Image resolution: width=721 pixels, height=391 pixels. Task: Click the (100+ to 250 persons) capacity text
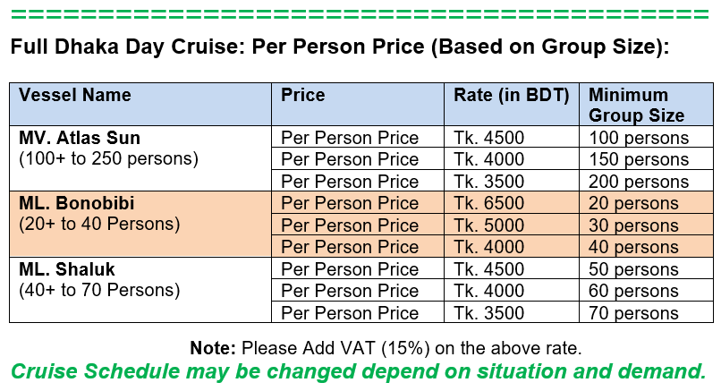[x=108, y=158]
